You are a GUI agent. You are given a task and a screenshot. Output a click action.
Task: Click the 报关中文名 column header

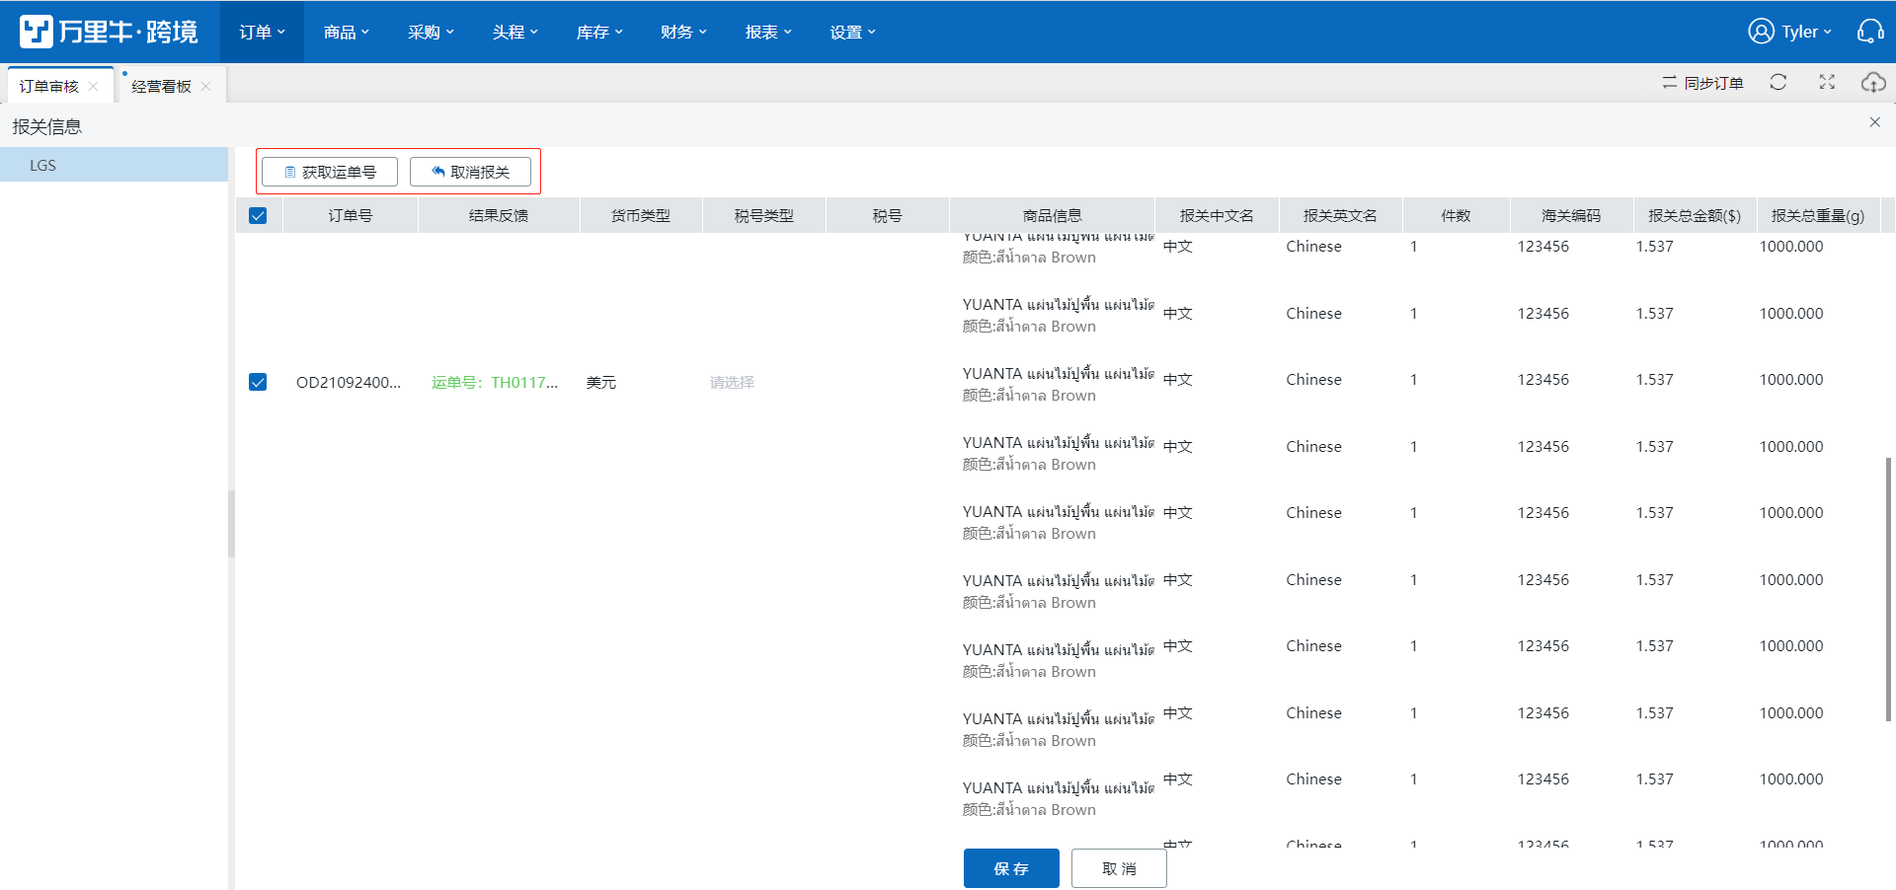click(1217, 215)
